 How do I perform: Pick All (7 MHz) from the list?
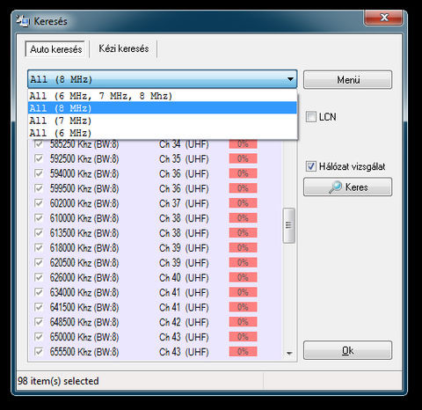click(x=163, y=121)
